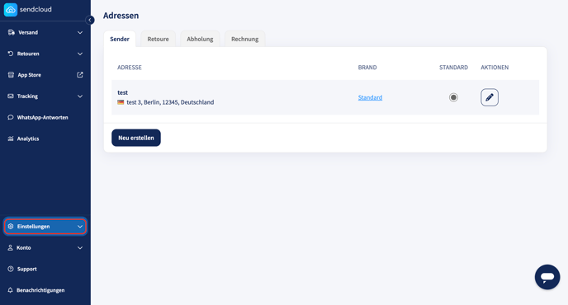Click the Retouren return-arrow icon

[11, 54]
